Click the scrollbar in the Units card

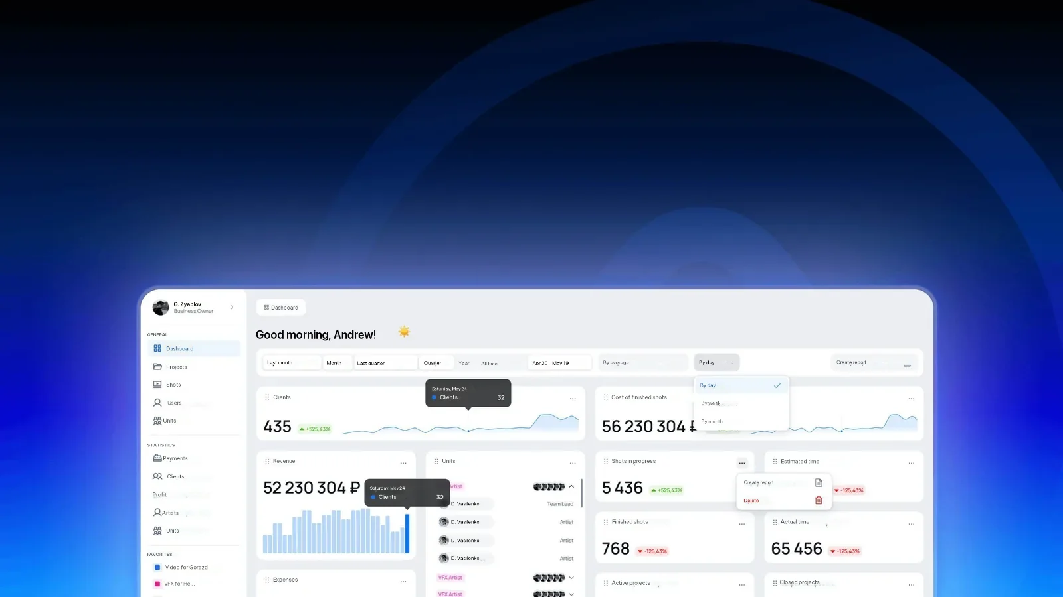[582, 494]
